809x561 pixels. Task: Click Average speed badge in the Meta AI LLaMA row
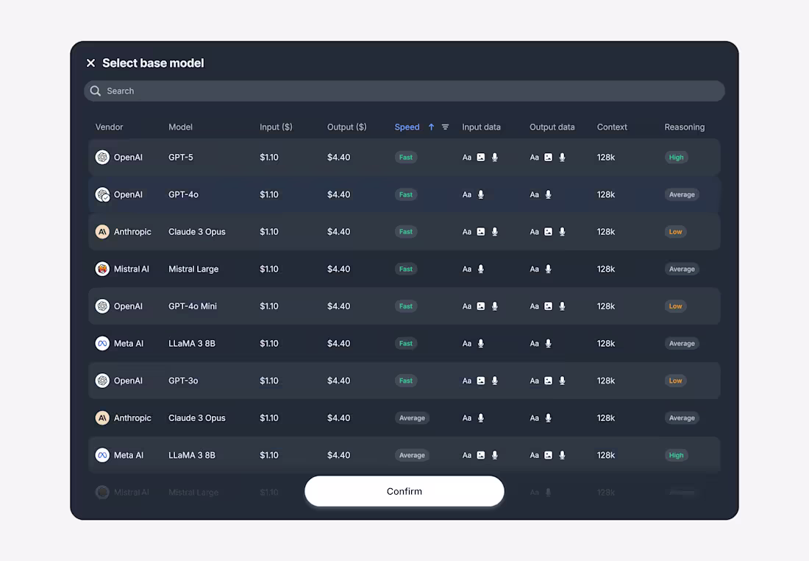(412, 455)
